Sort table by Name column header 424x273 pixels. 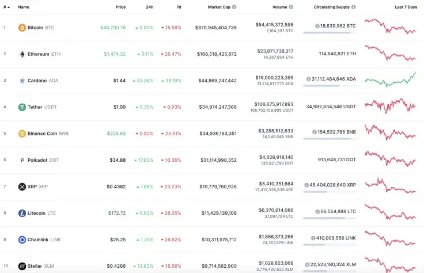tap(24, 7)
